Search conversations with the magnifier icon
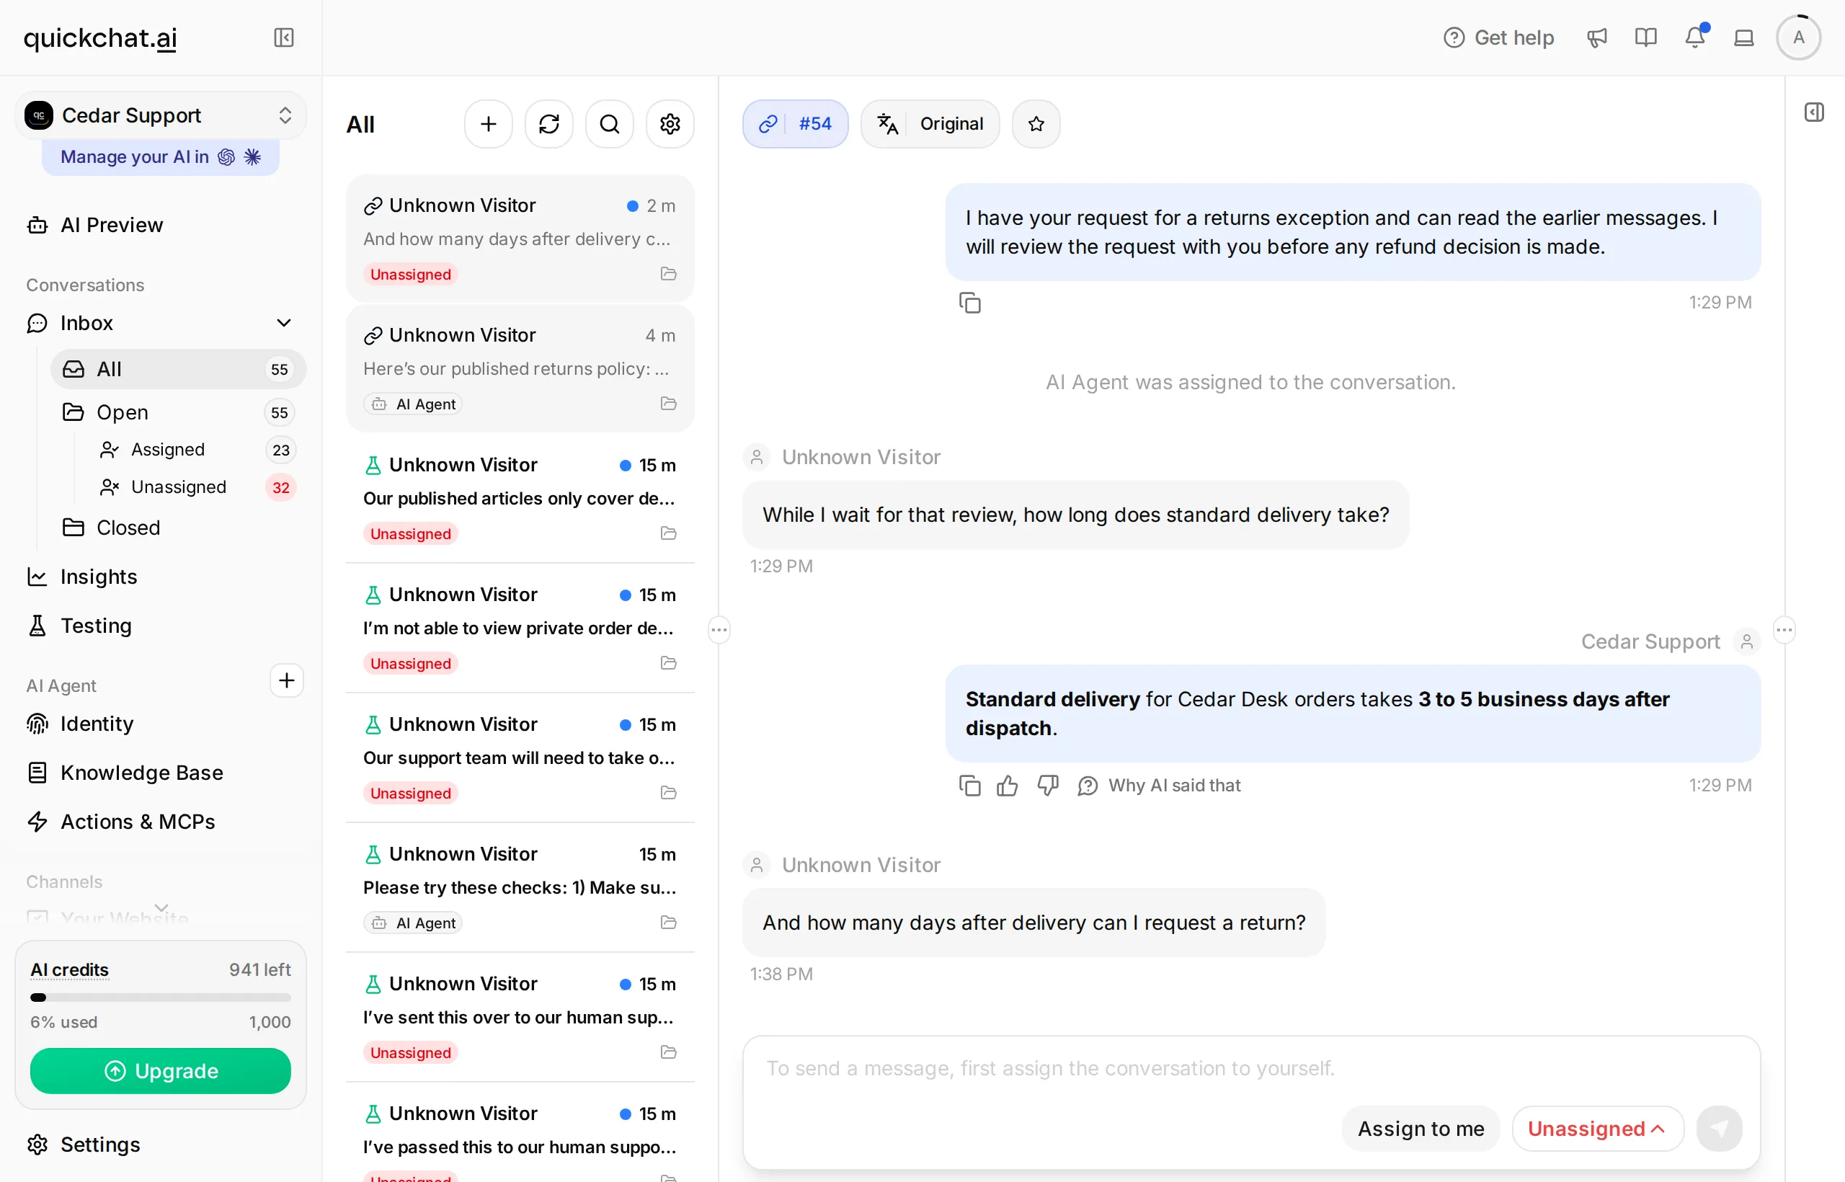 click(610, 123)
